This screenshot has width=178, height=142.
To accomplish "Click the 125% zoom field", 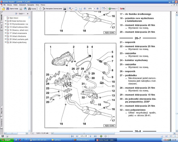I will point(90,9).
